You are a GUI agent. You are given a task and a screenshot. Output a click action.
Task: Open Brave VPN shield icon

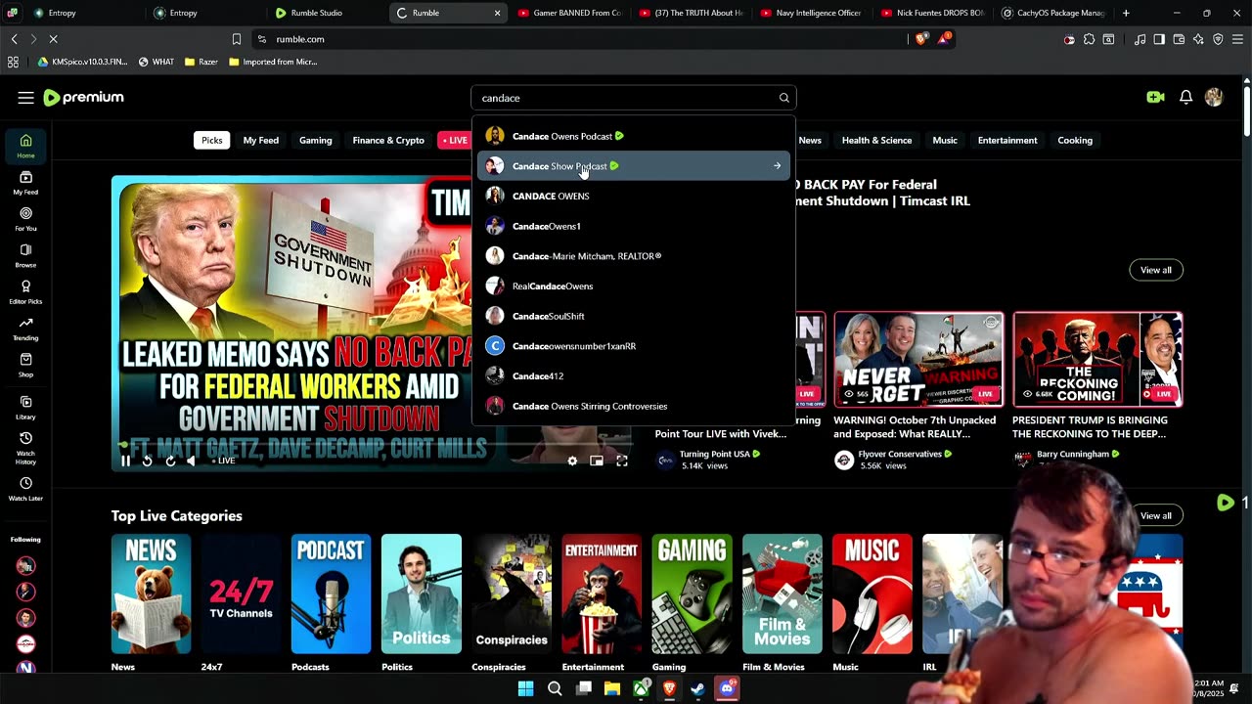pos(1218,39)
